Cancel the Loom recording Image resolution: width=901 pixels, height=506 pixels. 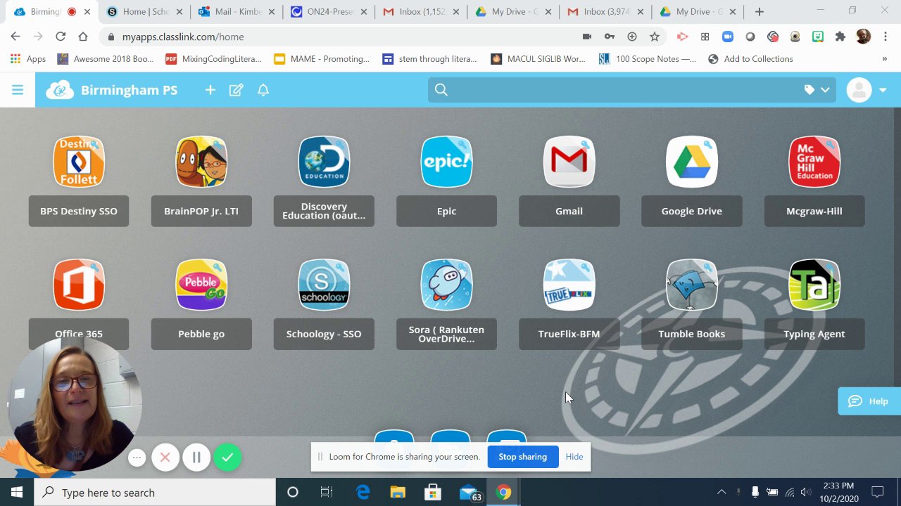pos(165,458)
